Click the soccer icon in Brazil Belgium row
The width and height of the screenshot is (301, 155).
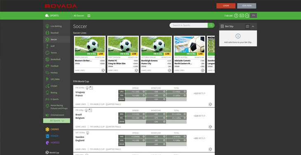210,127
